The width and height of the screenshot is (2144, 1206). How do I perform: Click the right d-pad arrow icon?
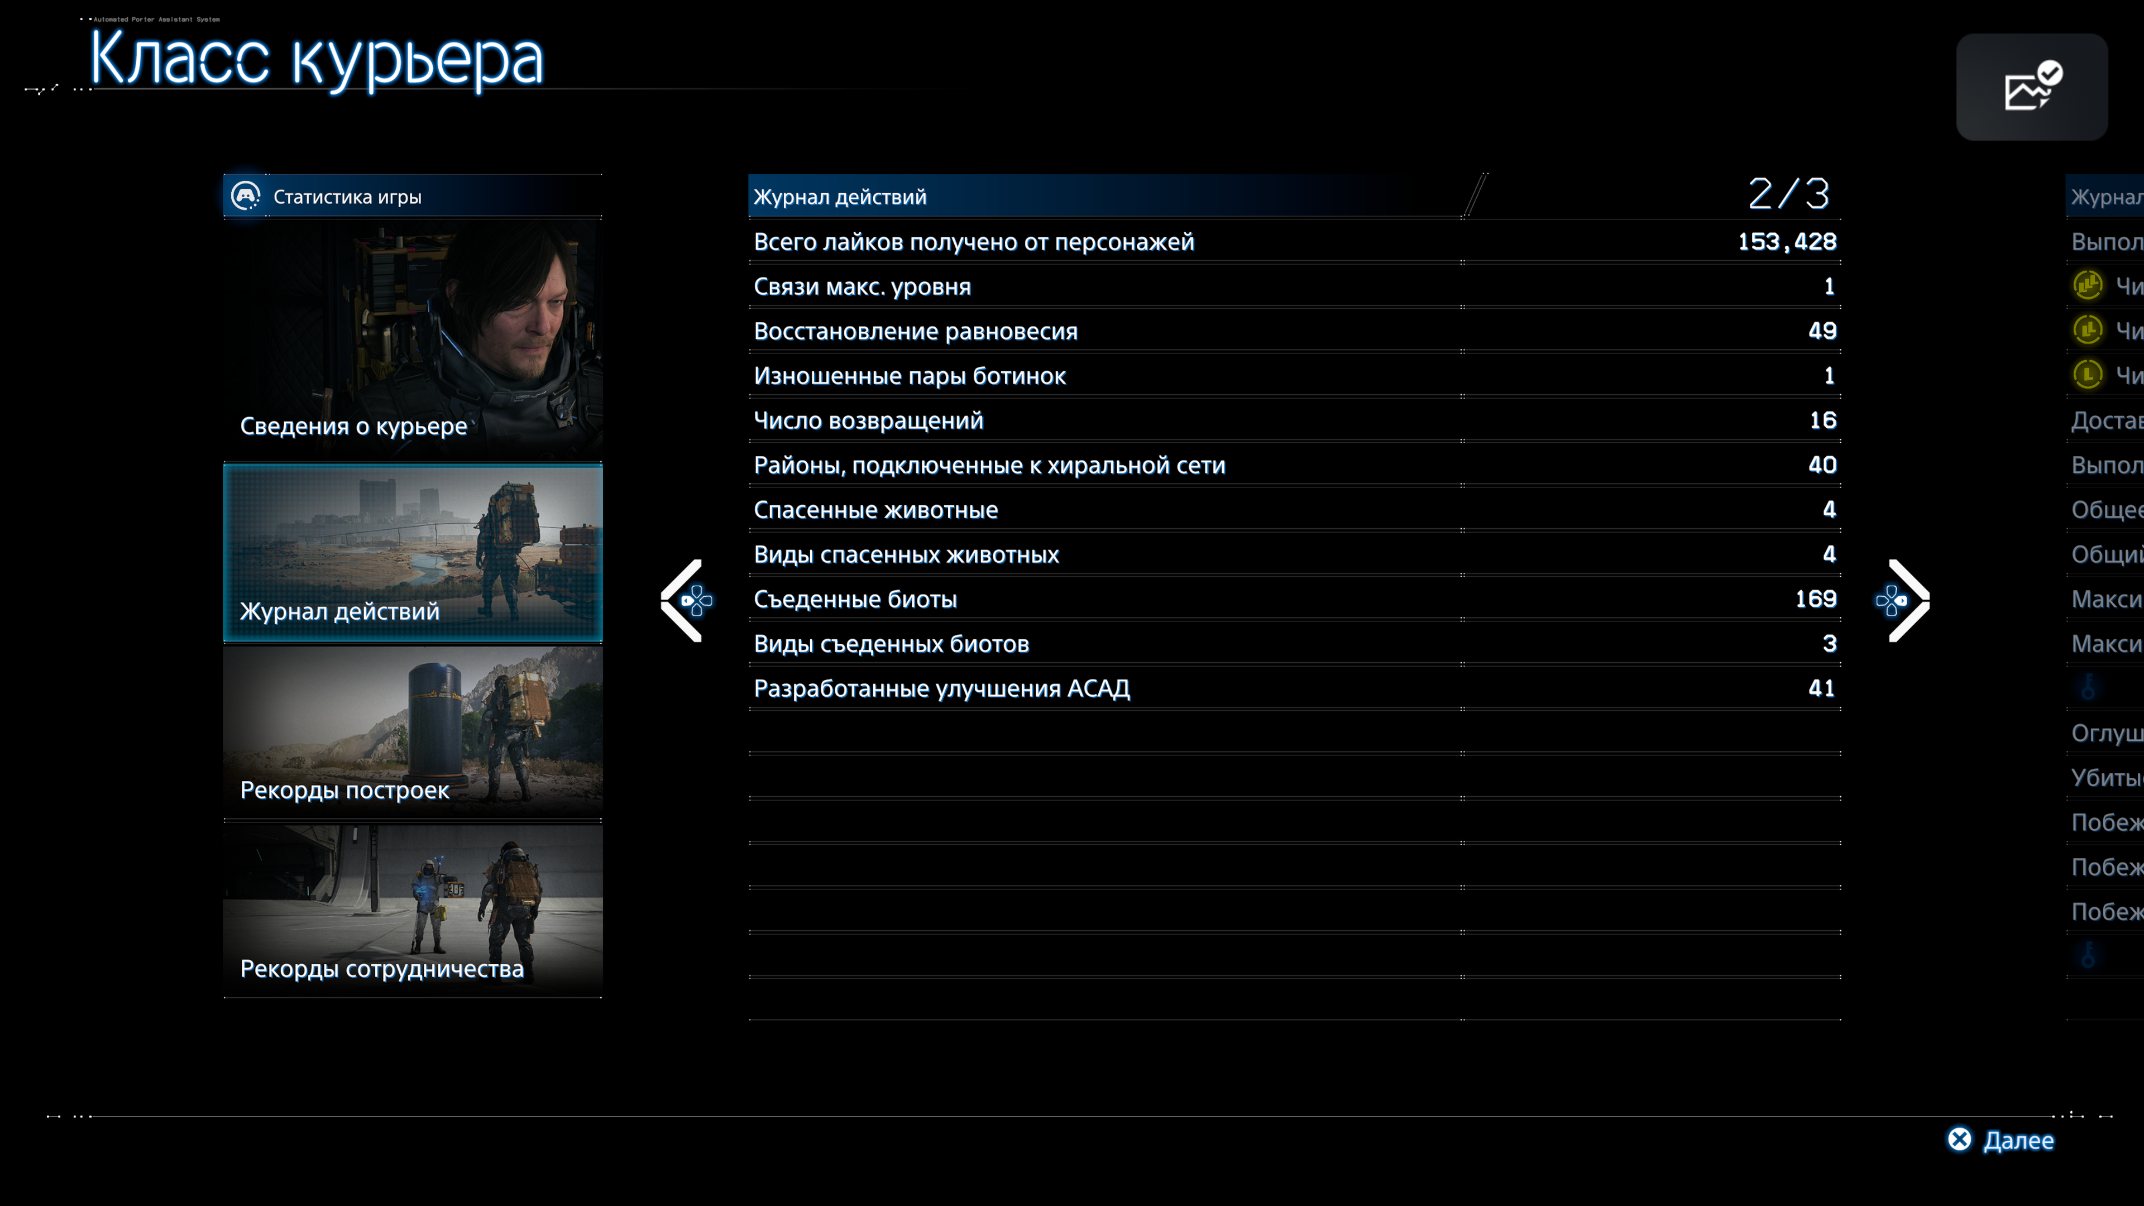tap(1892, 600)
